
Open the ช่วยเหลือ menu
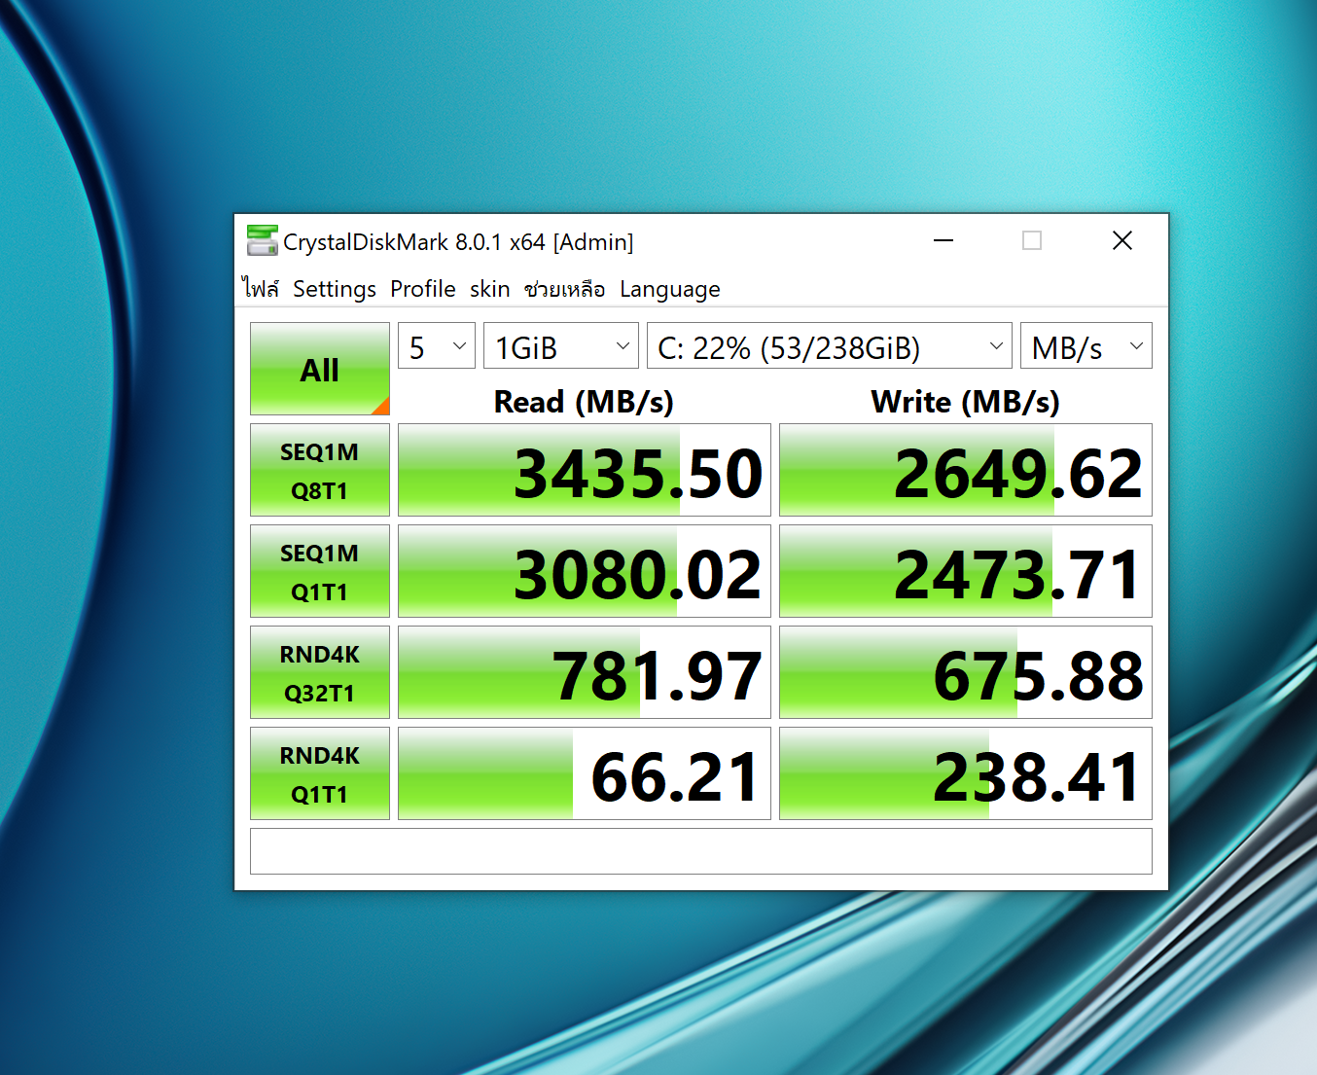point(564,289)
